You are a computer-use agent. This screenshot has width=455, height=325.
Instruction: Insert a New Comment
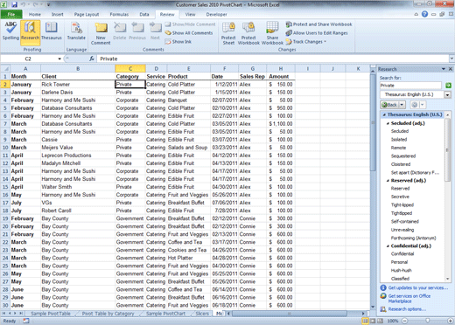[x=101, y=33]
